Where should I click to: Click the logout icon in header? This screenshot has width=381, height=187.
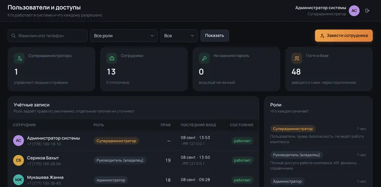tap(367, 11)
